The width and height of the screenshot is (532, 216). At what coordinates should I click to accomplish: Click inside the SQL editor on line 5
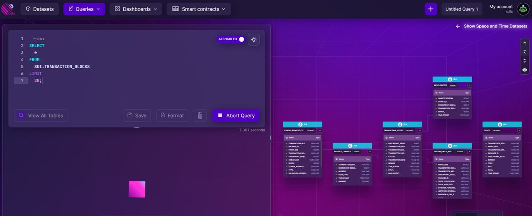point(62,66)
